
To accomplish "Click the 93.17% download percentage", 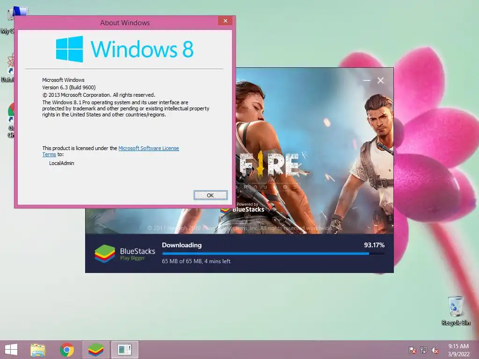I will [x=374, y=245].
